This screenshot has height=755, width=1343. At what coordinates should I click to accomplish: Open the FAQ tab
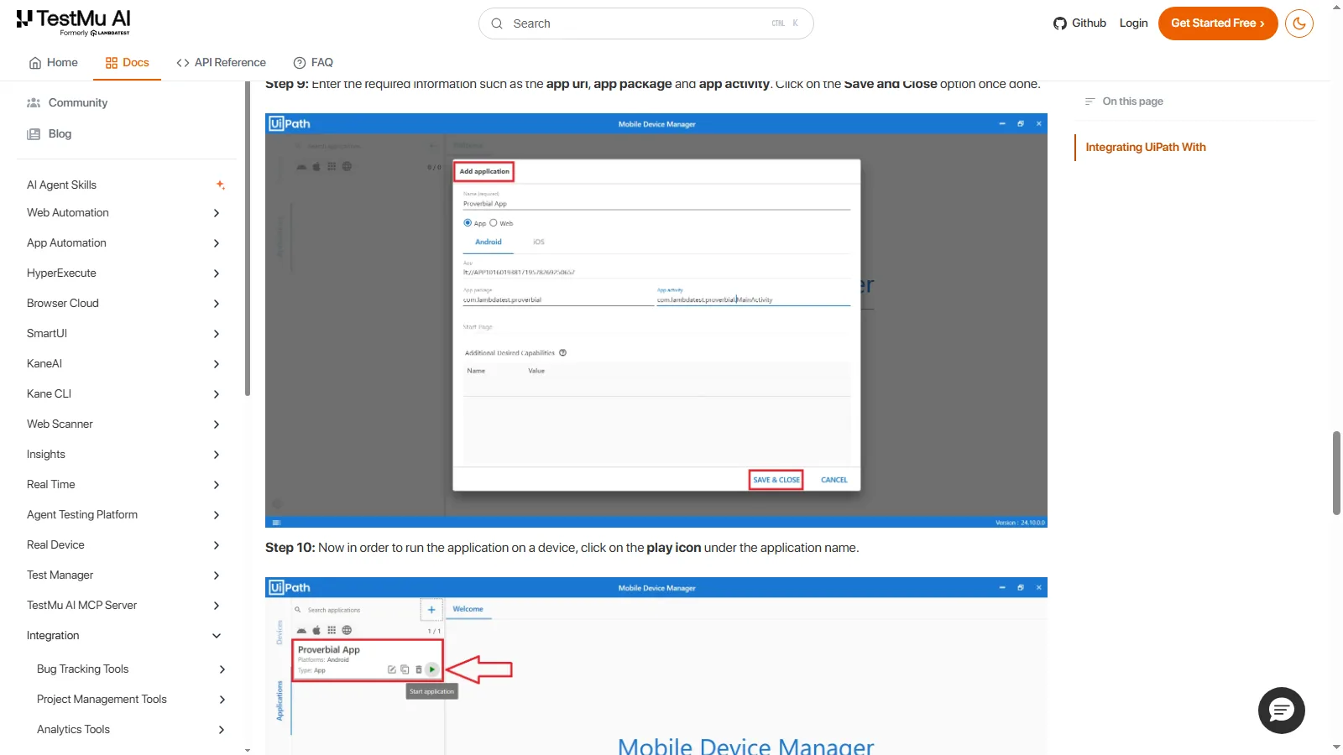pyautogui.click(x=313, y=63)
